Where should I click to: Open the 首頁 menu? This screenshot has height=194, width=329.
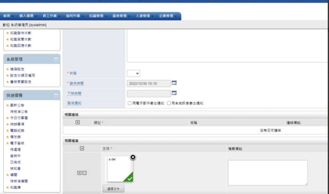8,16
